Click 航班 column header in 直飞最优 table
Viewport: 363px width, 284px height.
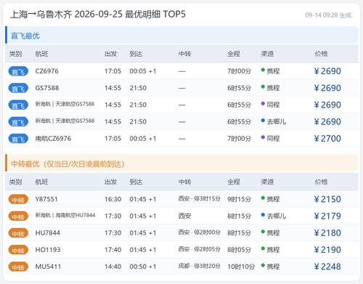41,54
